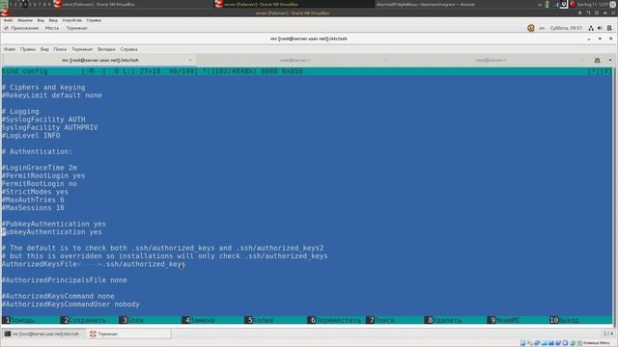The width and height of the screenshot is (618, 347).
Task: Switch to the second root@server terminal tab
Action: 295,60
